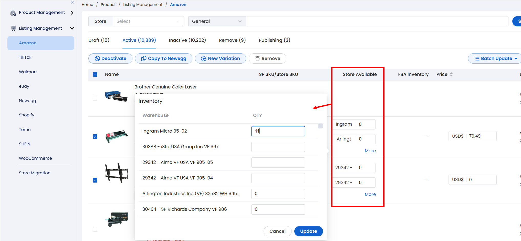Click the Inventory popup scrollbar thumb
This screenshot has height=241, width=521.
(320, 126)
